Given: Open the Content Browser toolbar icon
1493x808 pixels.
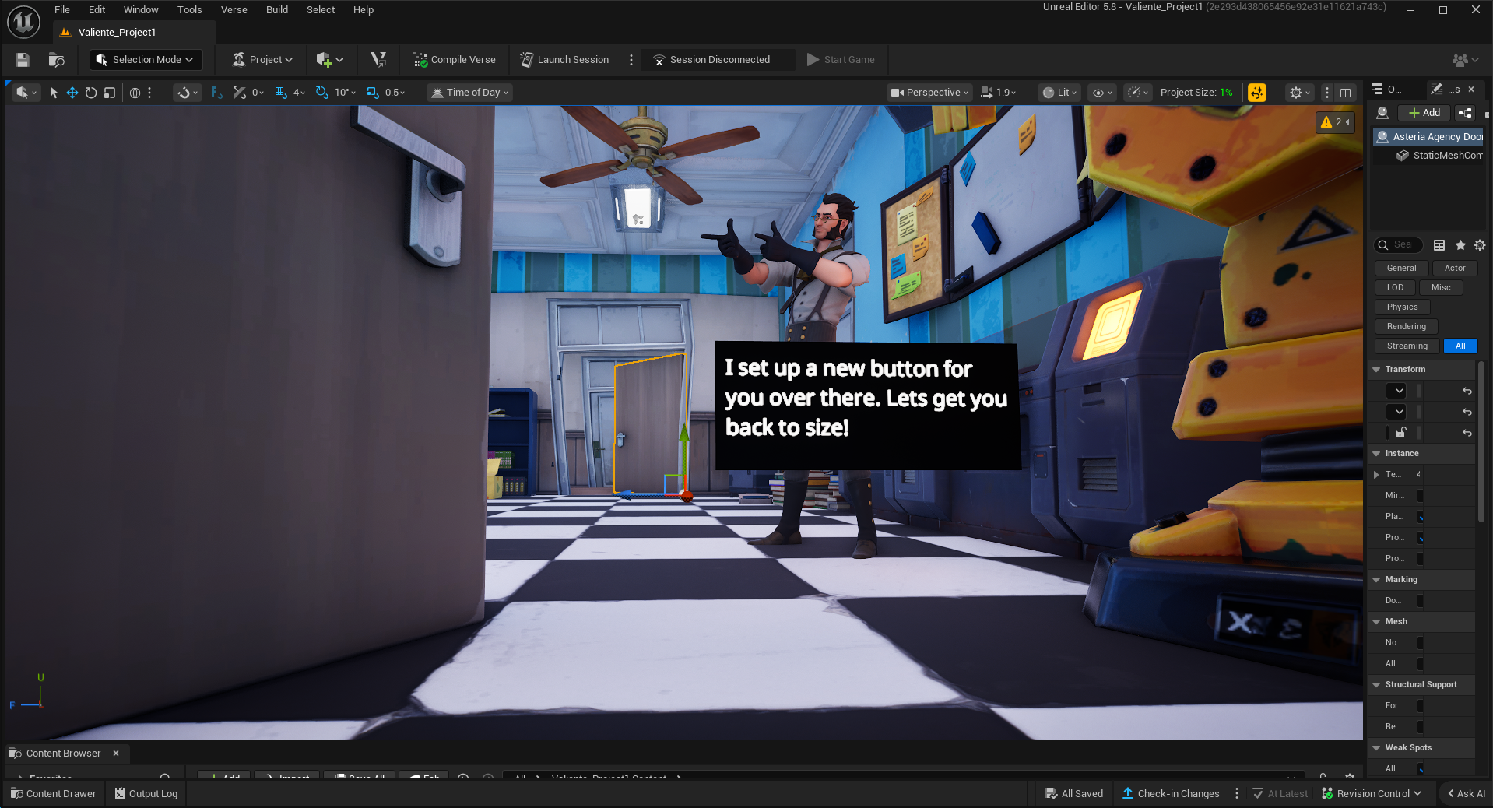Looking at the screenshot, I should pyautogui.click(x=56, y=60).
